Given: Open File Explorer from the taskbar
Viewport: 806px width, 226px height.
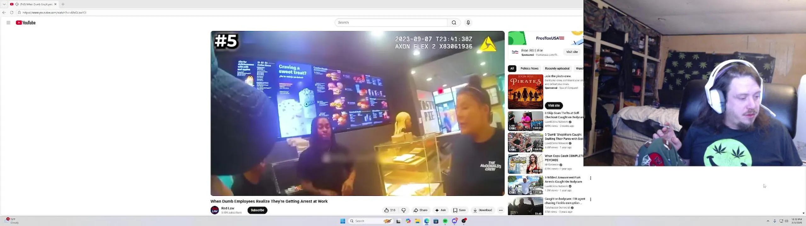Looking at the screenshot, I should click(417, 221).
